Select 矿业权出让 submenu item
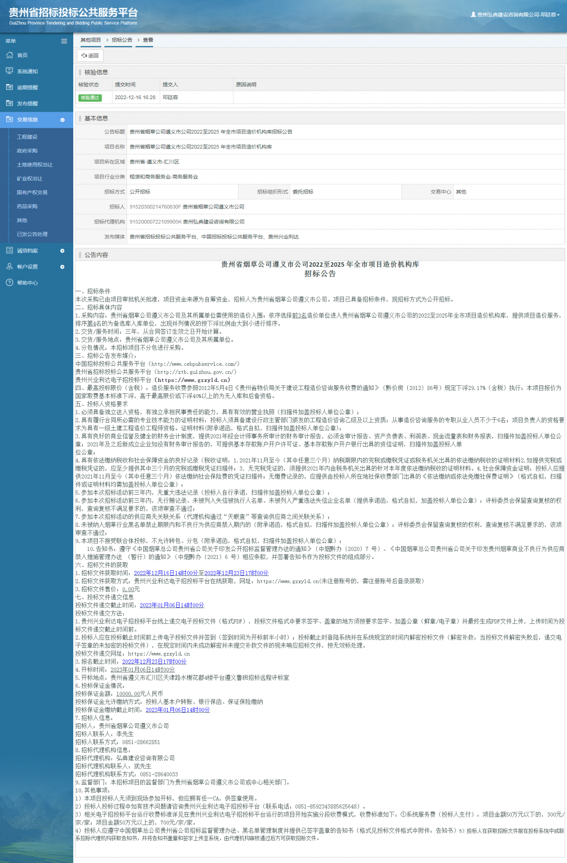 [x=29, y=178]
